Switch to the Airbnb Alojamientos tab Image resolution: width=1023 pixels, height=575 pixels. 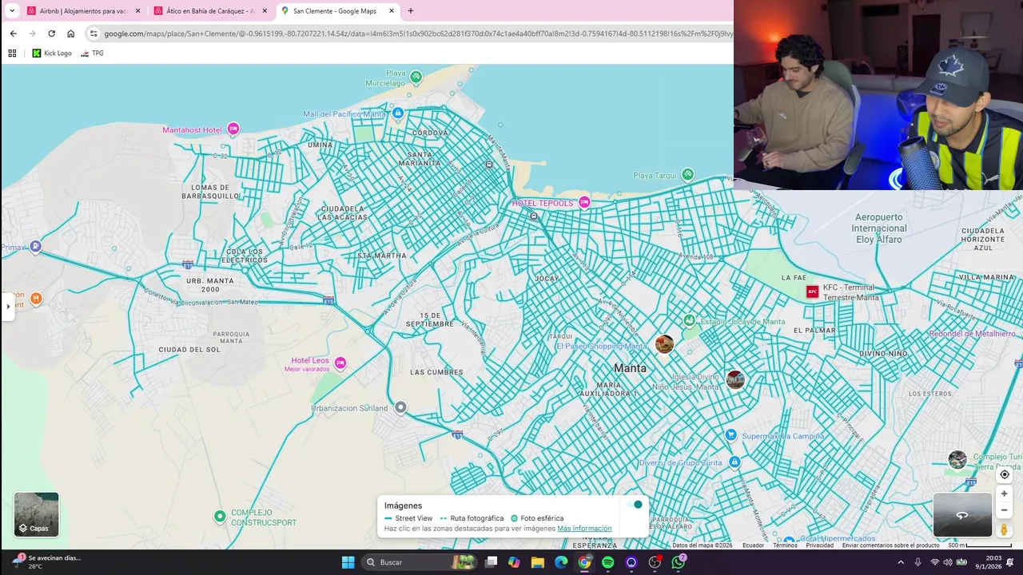tap(84, 11)
